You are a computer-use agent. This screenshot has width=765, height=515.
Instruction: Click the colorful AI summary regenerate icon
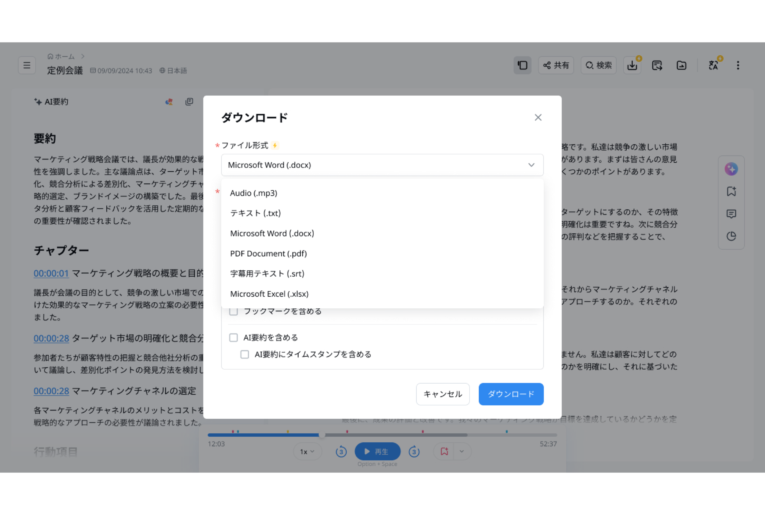(x=169, y=102)
